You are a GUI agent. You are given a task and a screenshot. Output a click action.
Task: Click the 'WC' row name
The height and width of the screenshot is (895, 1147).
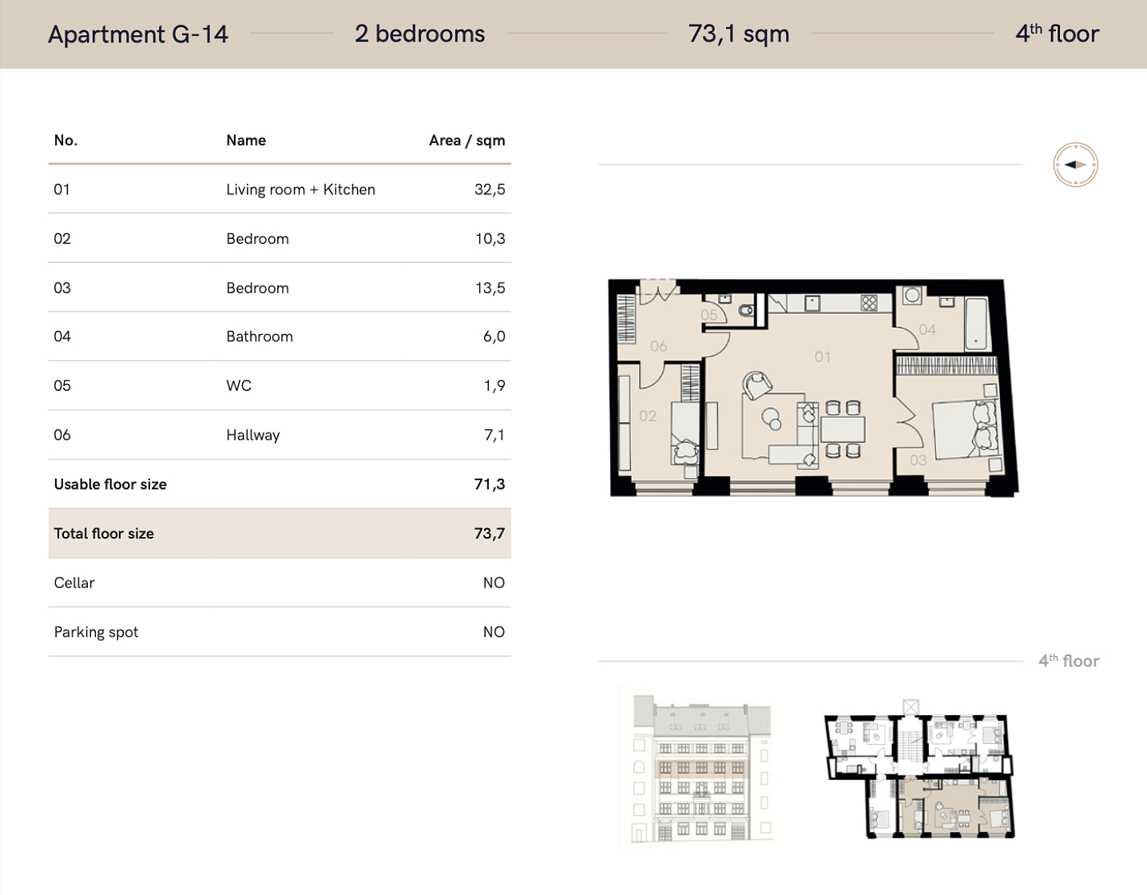tap(239, 386)
